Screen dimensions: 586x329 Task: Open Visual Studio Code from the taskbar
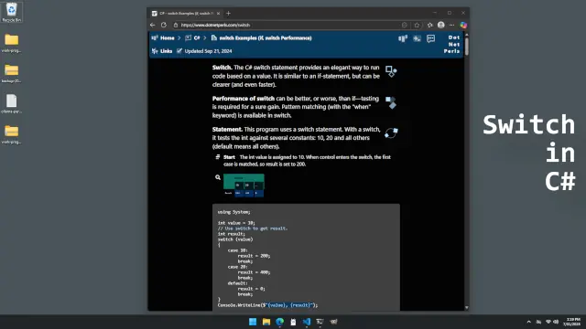coord(307,322)
